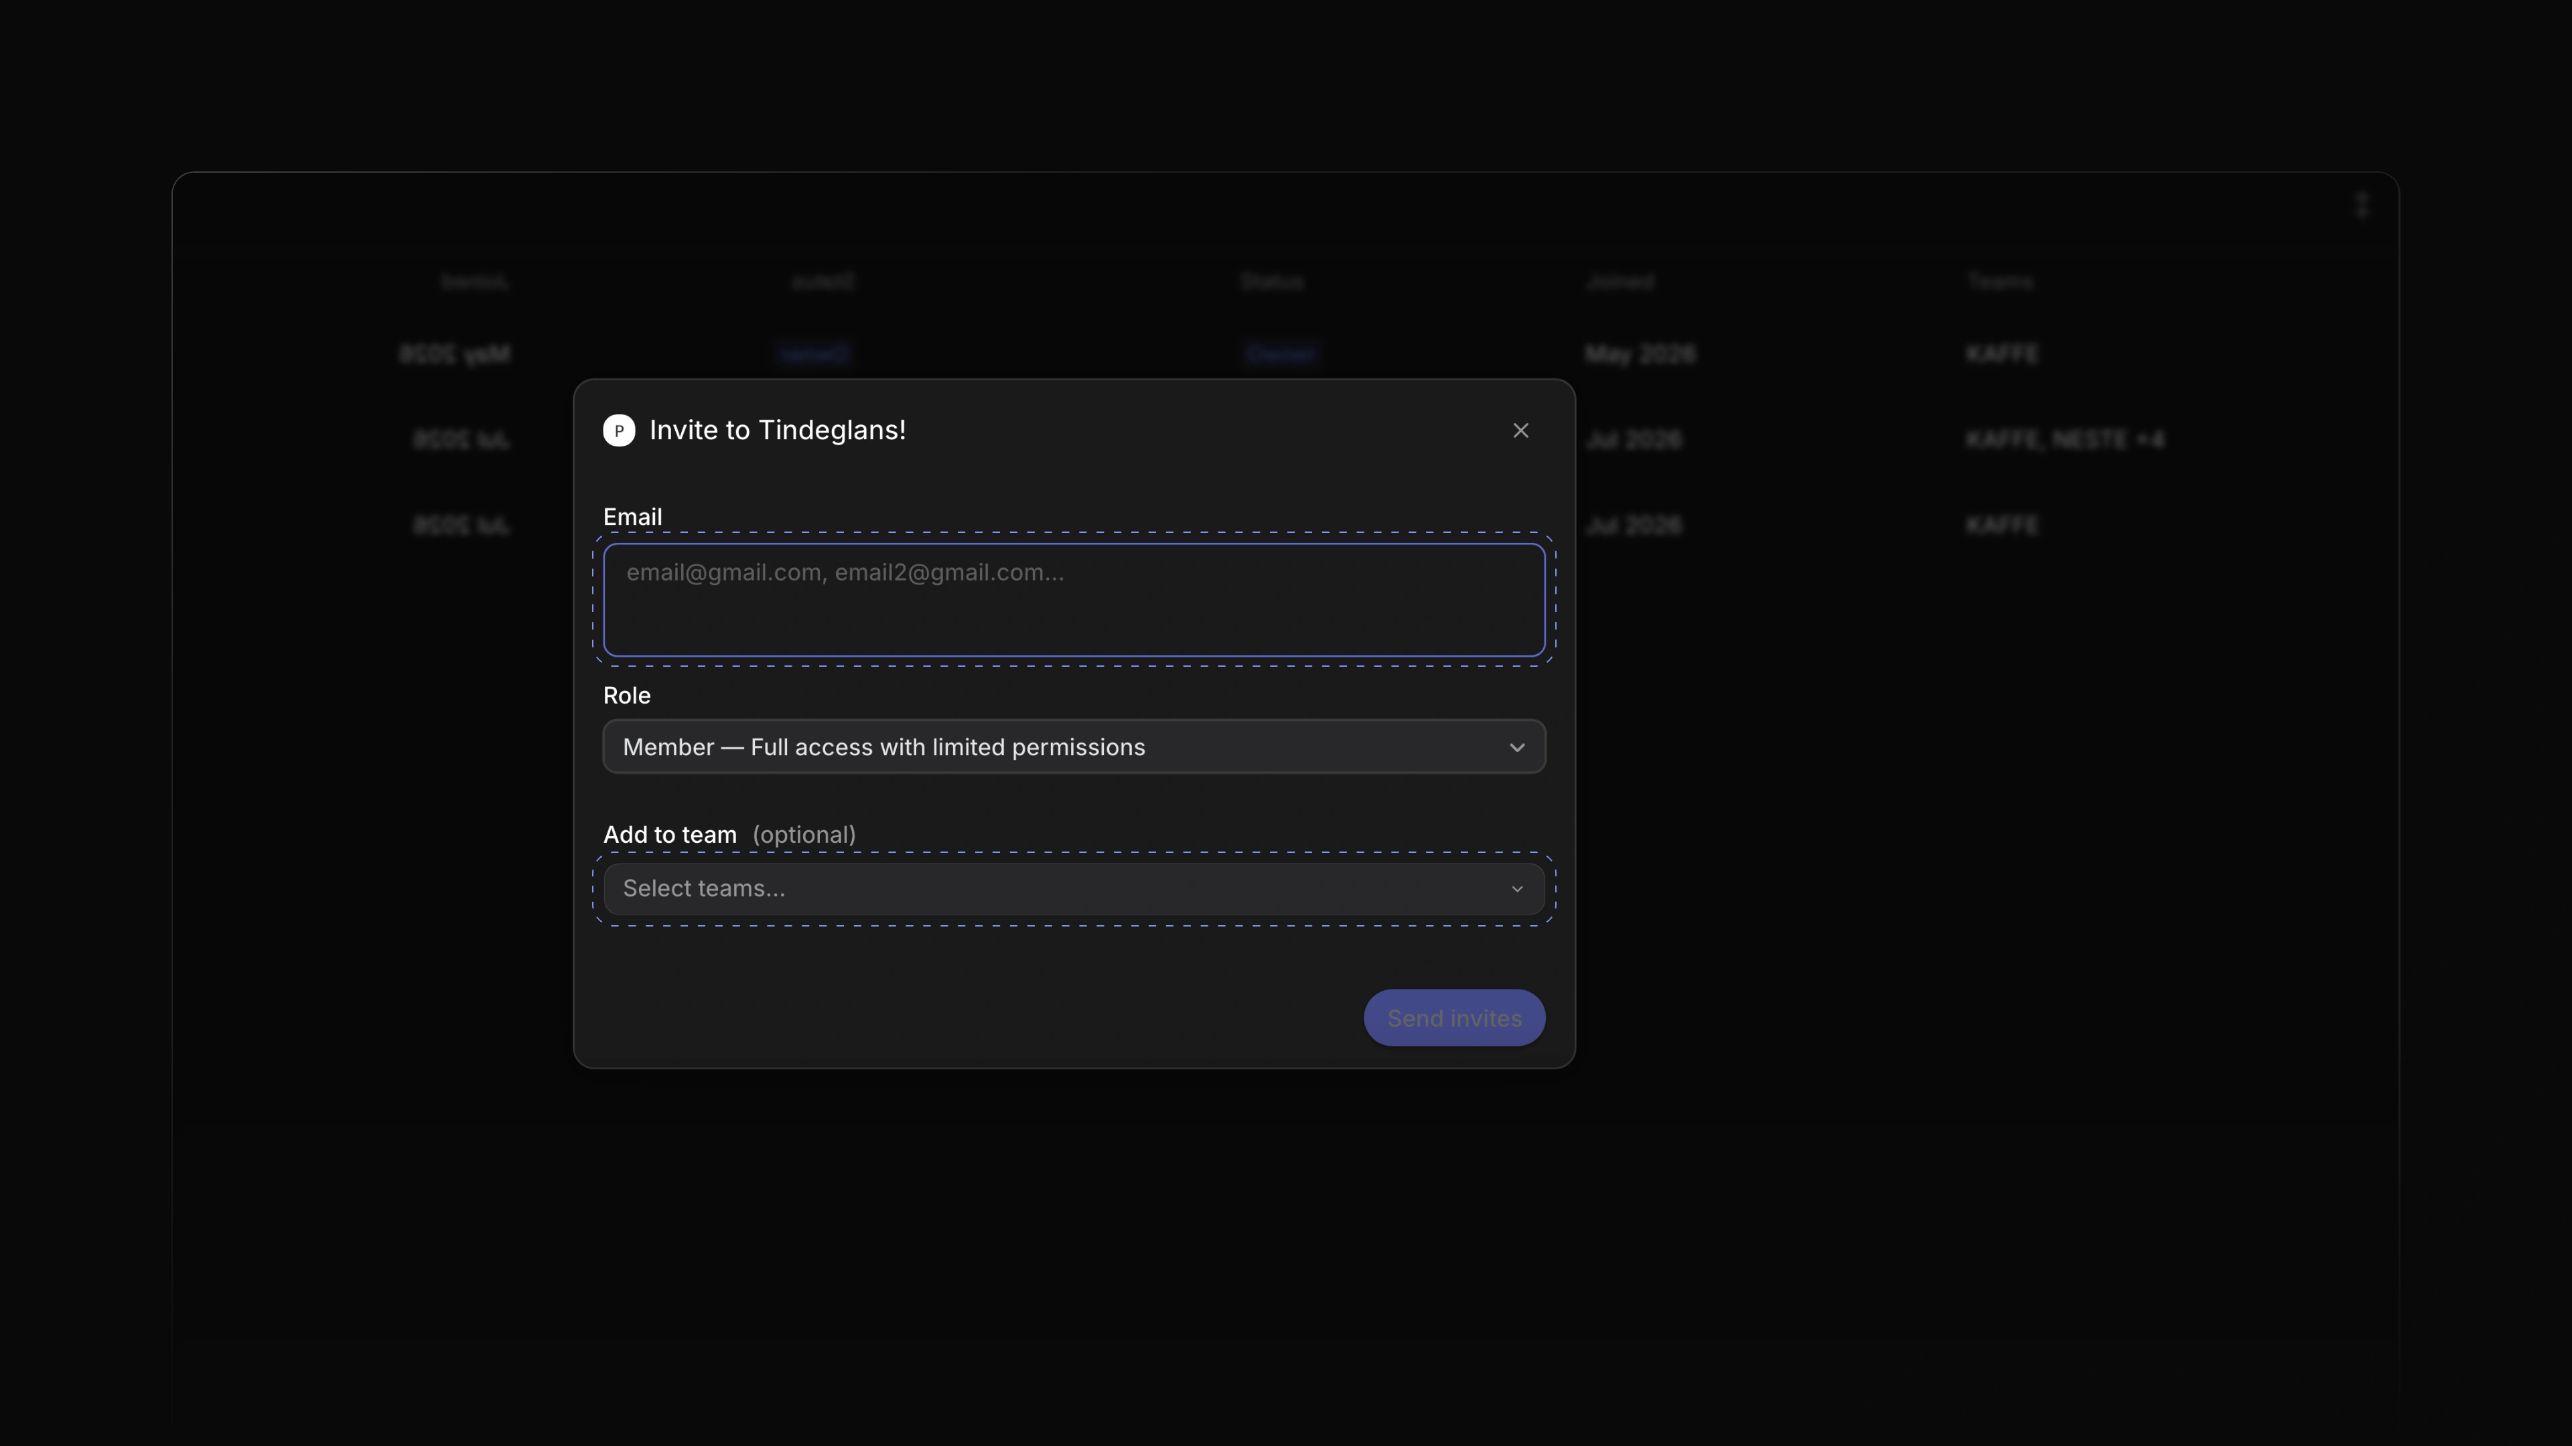Click the Email addresses input field
This screenshot has height=1446, width=2572.
click(x=1074, y=600)
